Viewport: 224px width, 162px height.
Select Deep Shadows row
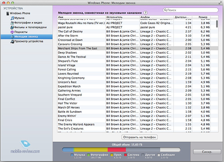138,52
